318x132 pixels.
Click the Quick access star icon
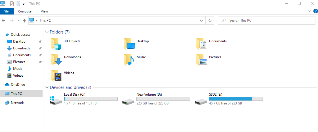[7, 35]
